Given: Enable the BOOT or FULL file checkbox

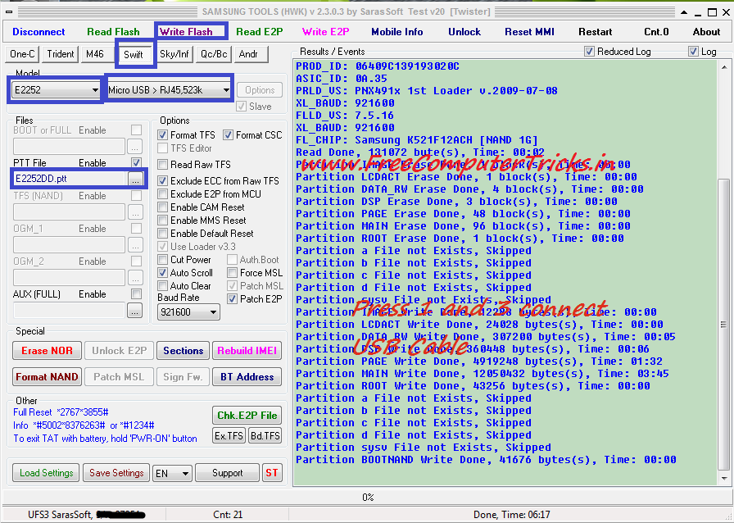Looking at the screenshot, I should coord(136,130).
